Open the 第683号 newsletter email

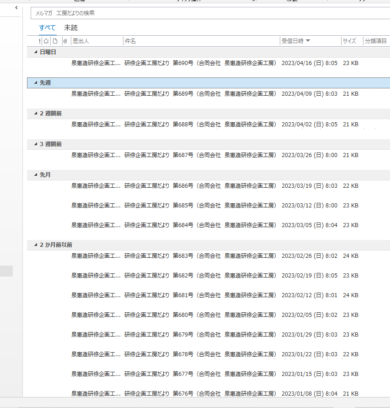(208, 256)
